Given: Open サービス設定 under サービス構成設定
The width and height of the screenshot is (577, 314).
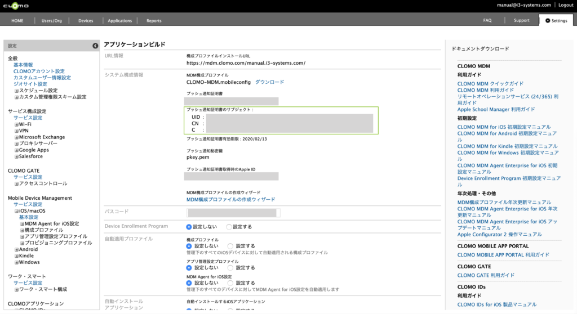Looking at the screenshot, I should (x=28, y=118).
